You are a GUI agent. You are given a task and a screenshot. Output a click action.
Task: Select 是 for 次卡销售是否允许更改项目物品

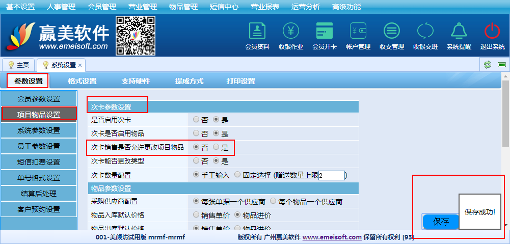216,147
